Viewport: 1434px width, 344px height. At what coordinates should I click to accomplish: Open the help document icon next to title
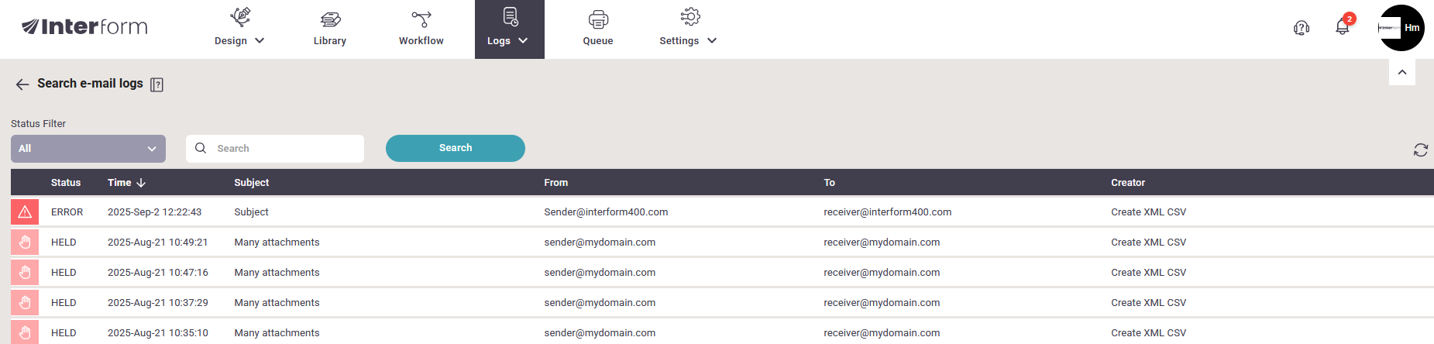pyautogui.click(x=156, y=84)
